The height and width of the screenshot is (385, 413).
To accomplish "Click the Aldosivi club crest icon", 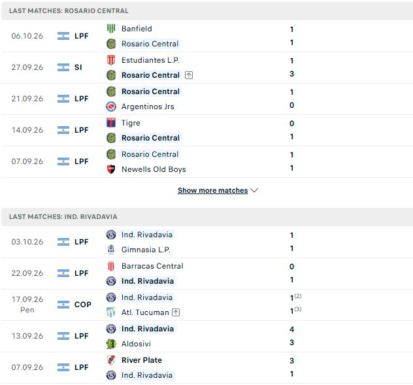I will pyautogui.click(x=111, y=344).
